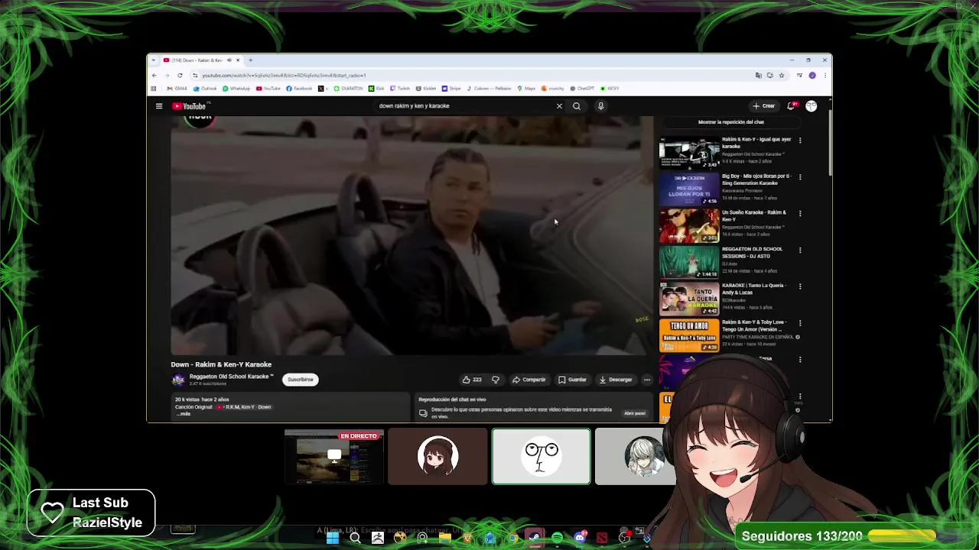Play Tanto La Queria karaoke thumbnail
This screenshot has height=550, width=979.
[x=689, y=299]
